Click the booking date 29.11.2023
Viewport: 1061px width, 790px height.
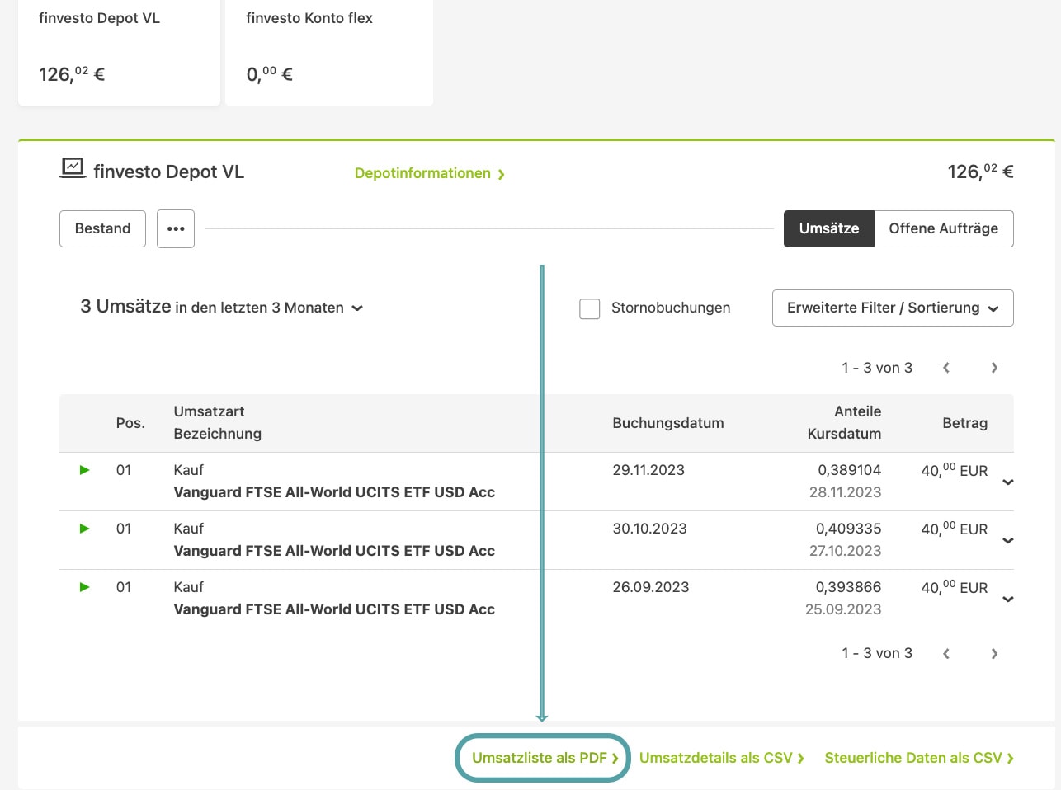tap(648, 470)
